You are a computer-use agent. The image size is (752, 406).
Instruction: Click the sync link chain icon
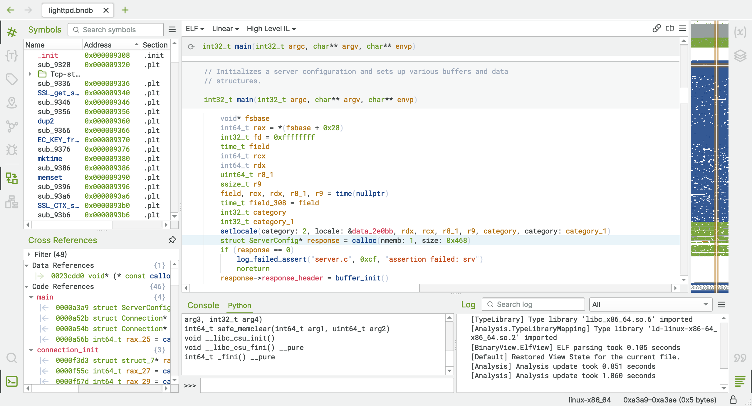tap(657, 28)
